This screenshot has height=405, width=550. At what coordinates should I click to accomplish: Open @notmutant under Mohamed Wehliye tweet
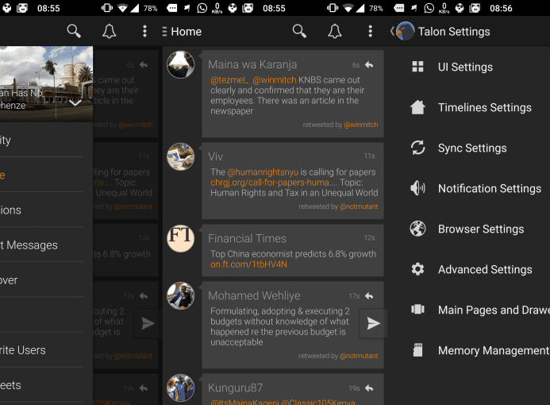tap(359, 356)
